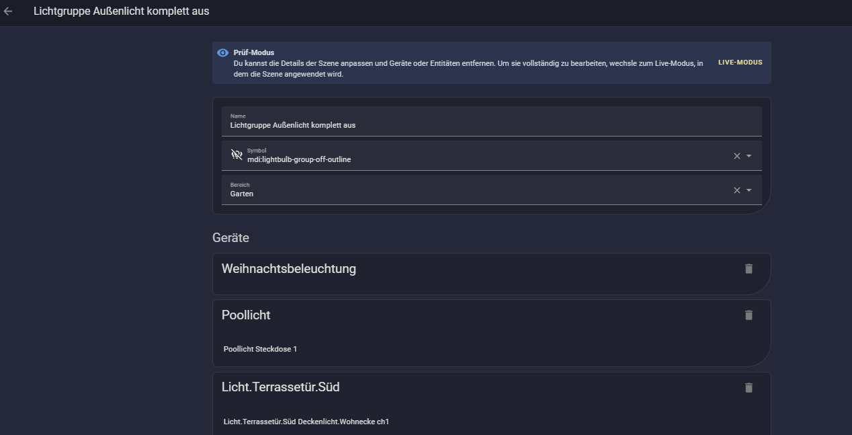Open the Symbol dropdown arrow
This screenshot has height=435, width=852.
(x=749, y=156)
